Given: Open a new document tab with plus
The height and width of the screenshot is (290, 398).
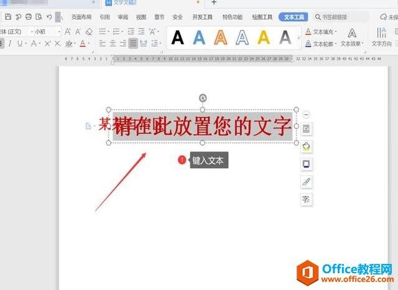Looking at the screenshot, I should (214, 2).
